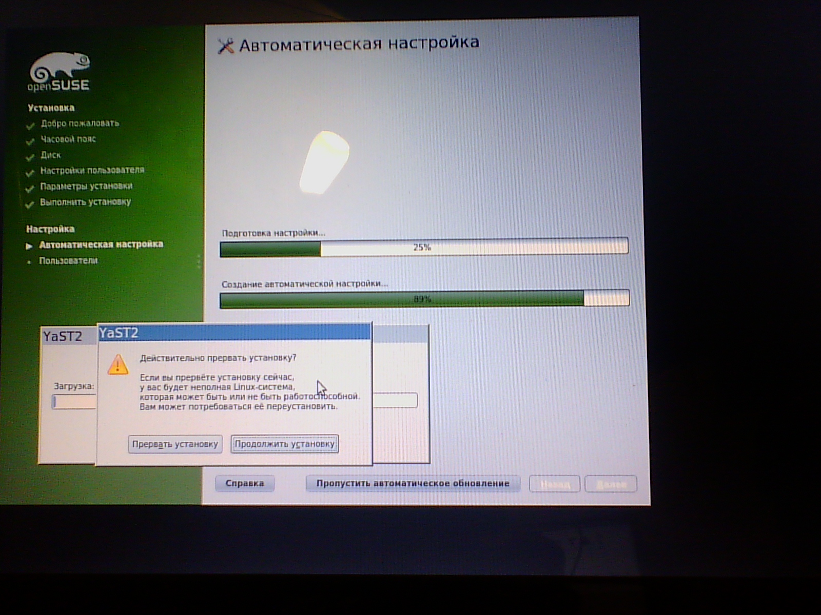821x615 pixels.
Task: Open help with the Справка button
Action: (x=245, y=483)
